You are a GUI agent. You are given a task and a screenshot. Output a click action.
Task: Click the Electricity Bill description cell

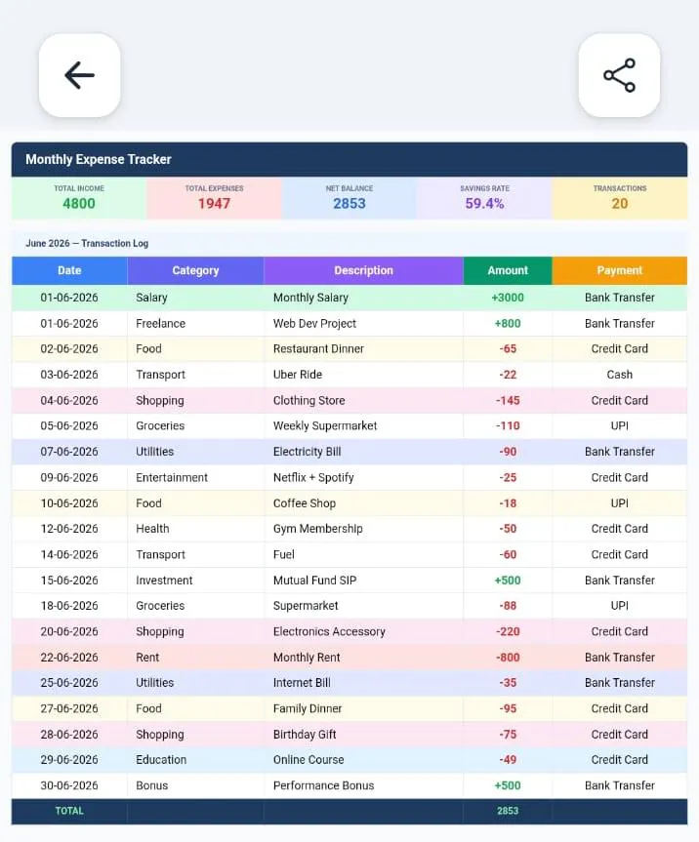pyautogui.click(x=364, y=452)
